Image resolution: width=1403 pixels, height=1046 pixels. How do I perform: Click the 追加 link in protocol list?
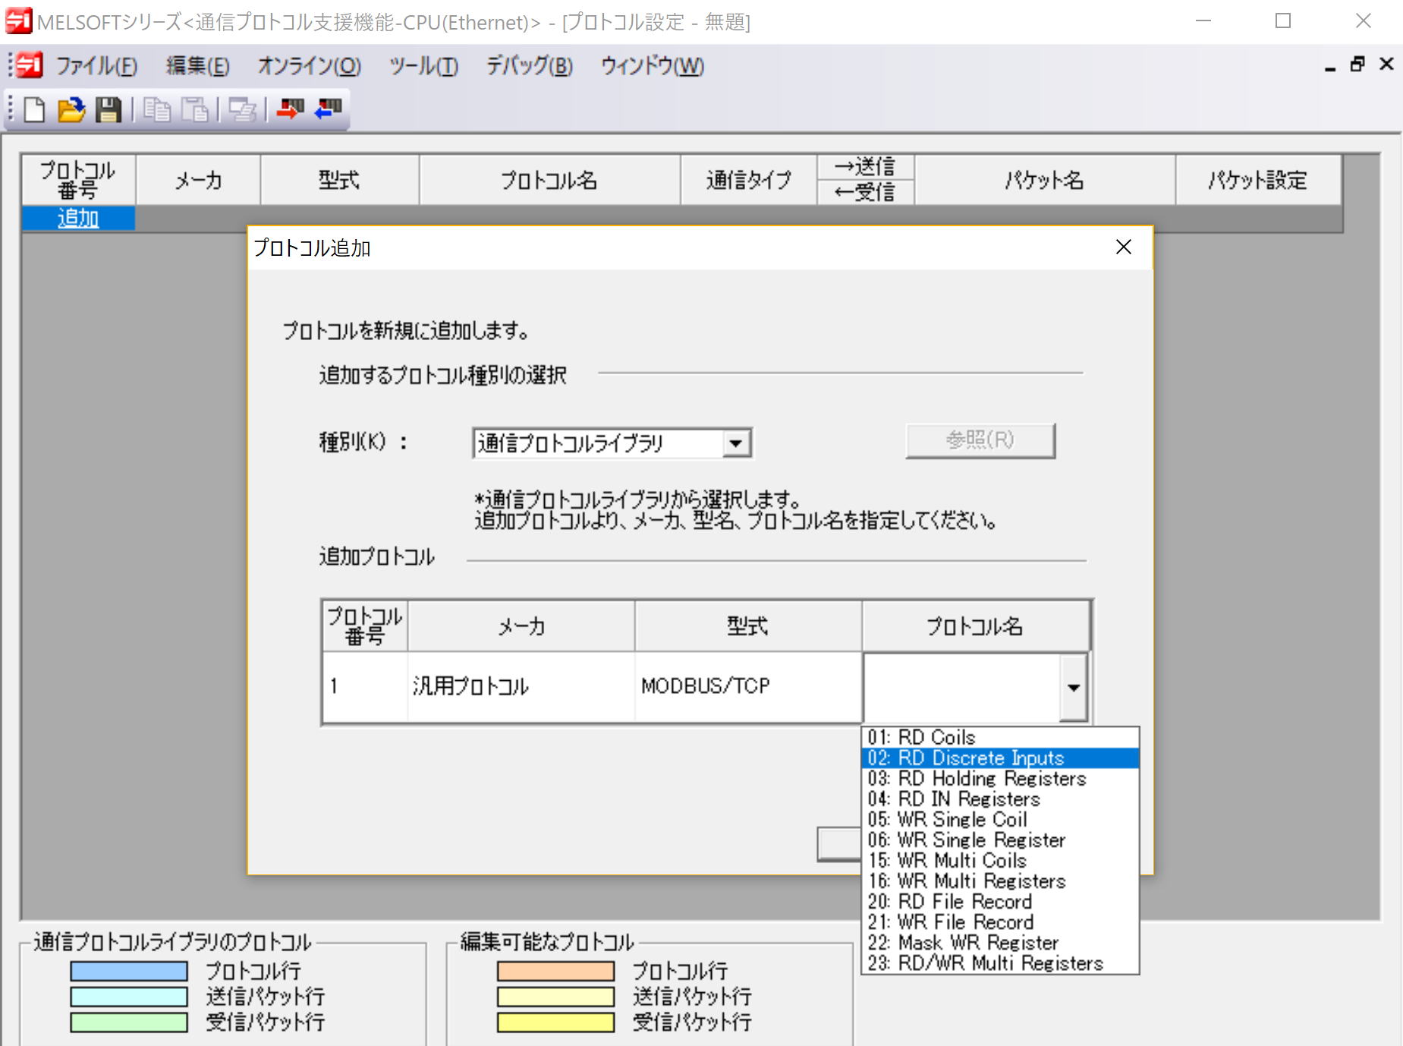point(78,219)
